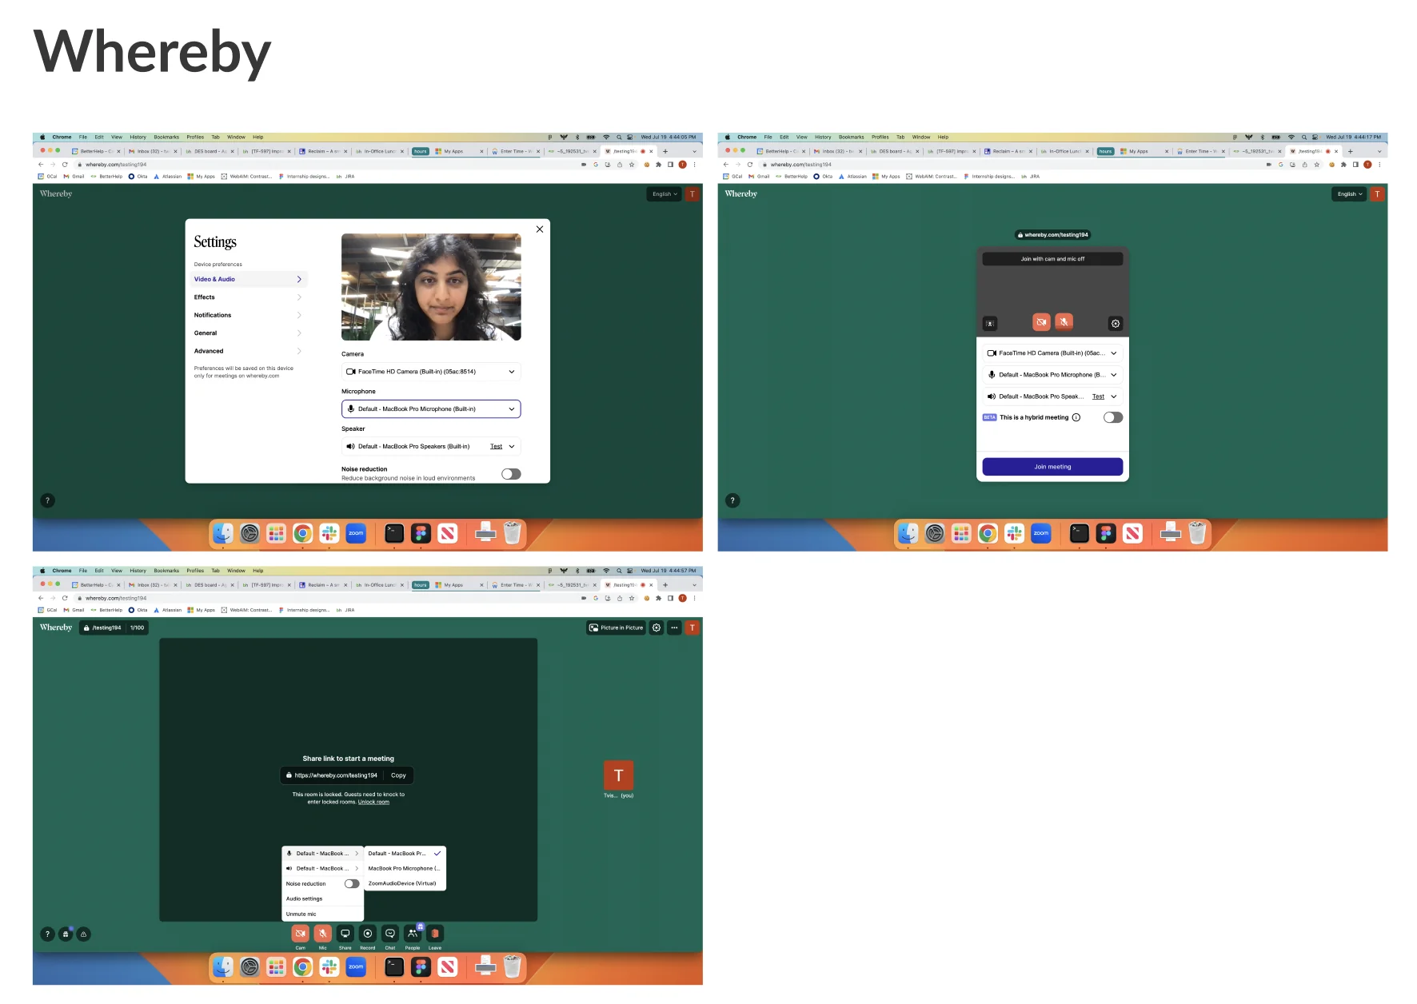Click the Share screen button in the meeting toolbar
This screenshot has width=1417, height=1004.
tap(345, 934)
